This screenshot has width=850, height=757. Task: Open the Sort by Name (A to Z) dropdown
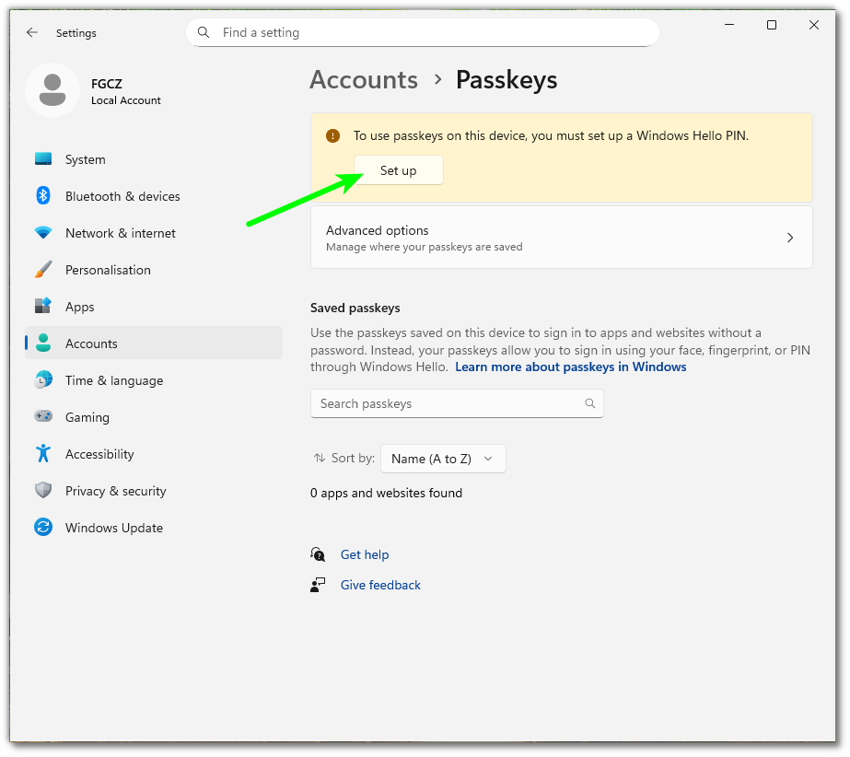click(x=443, y=459)
